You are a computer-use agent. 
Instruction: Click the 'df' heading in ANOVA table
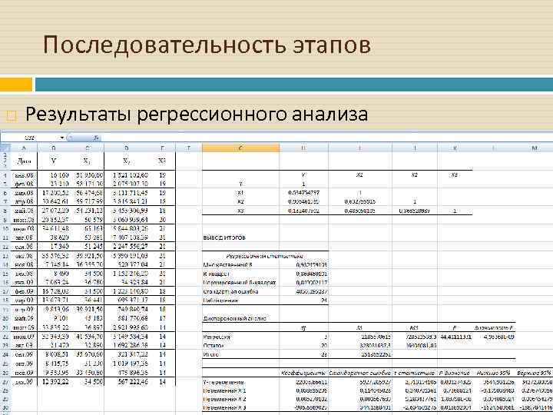tap(303, 328)
